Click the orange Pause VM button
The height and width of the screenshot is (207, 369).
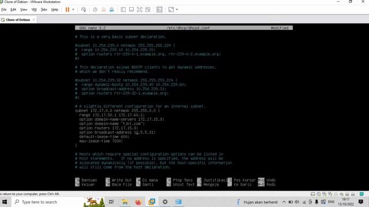(x=67, y=10)
